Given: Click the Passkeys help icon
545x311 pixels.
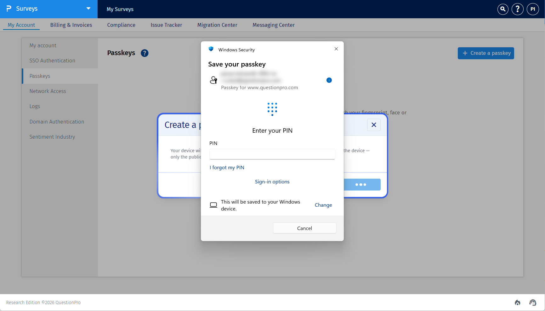Looking at the screenshot, I should 145,53.
